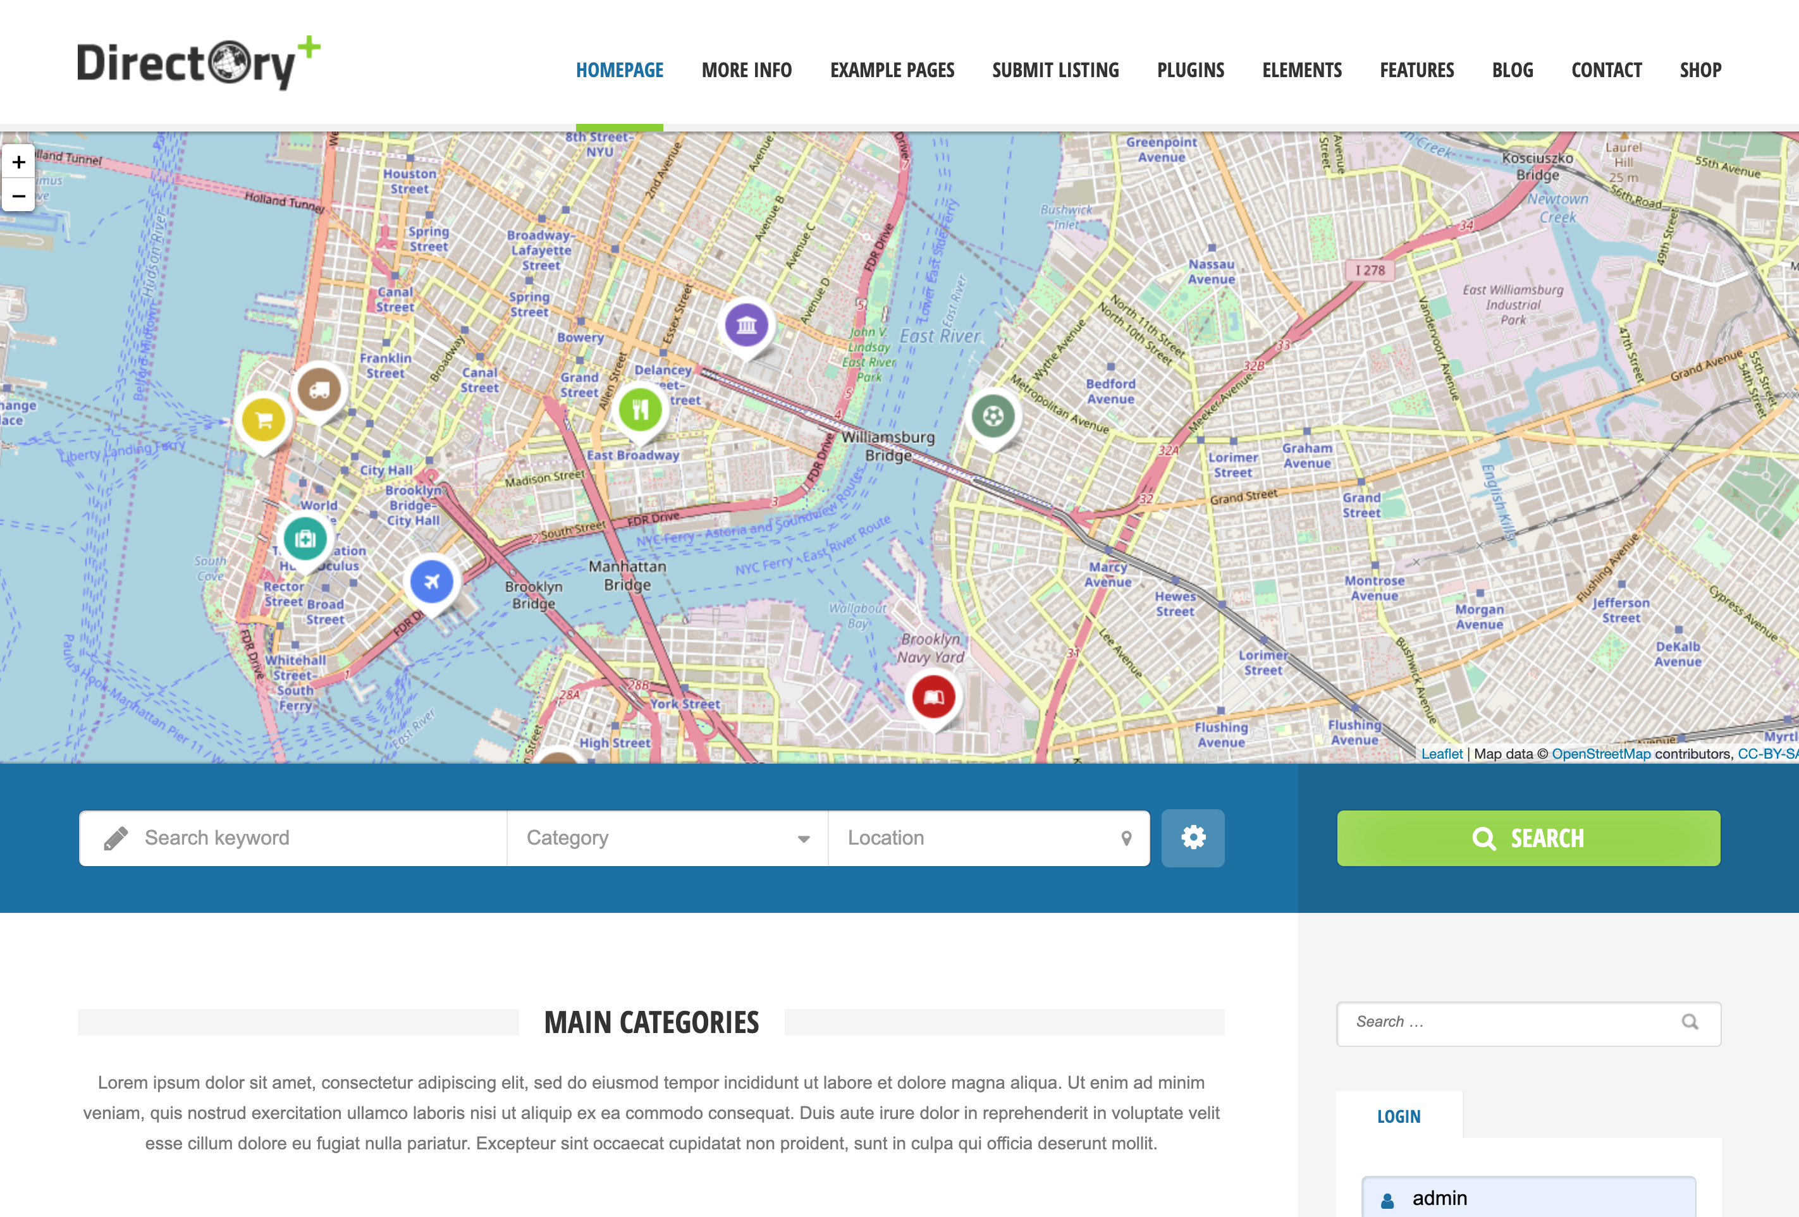Zoom out the map with minus button
1799x1217 pixels.
(x=18, y=196)
